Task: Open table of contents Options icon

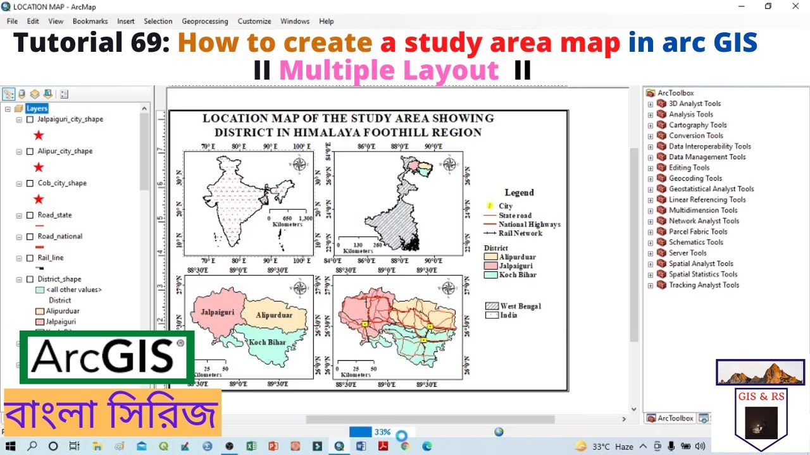Action: coord(64,94)
